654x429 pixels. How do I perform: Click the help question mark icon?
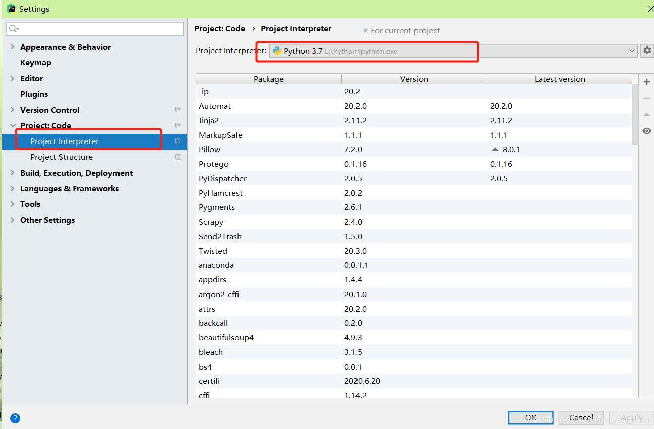click(x=15, y=418)
